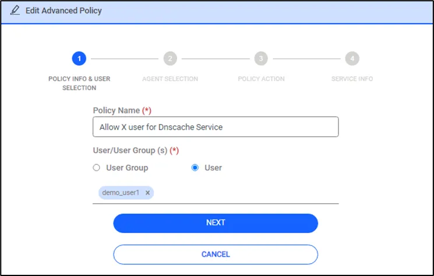Viewport: 434px width, 276px height.
Task: Click the CANCEL button
Action: point(216,254)
